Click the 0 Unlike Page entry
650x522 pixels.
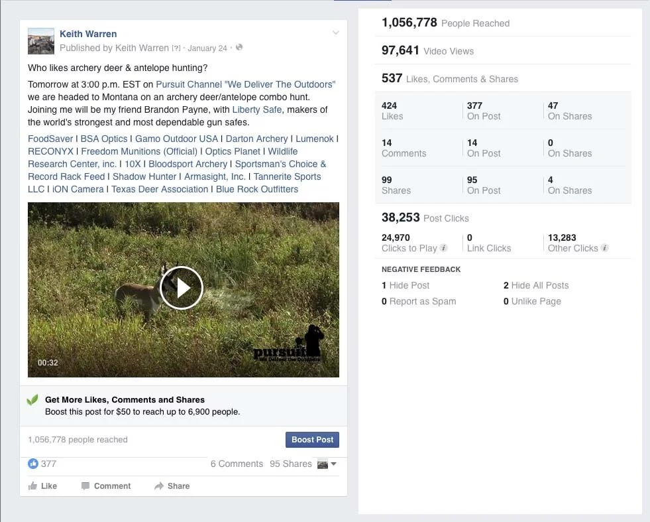[532, 301]
